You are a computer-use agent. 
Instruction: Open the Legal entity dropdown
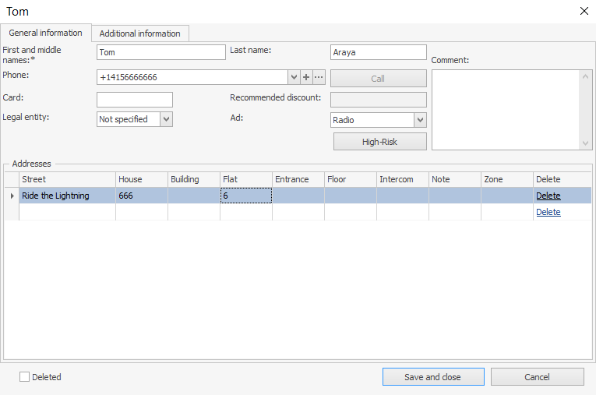click(166, 119)
